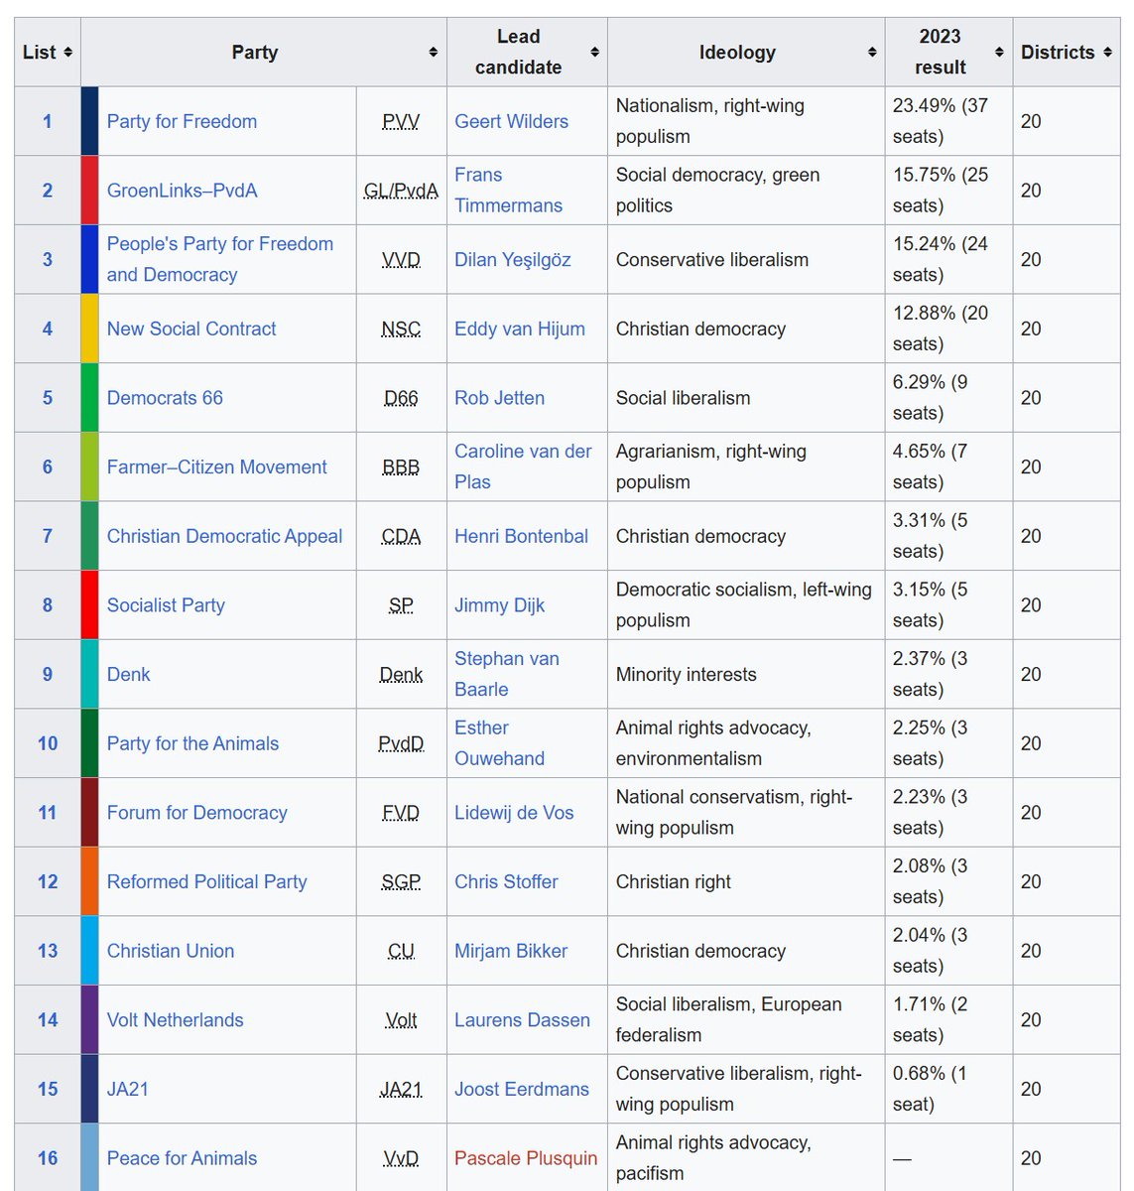The height and width of the screenshot is (1191, 1134).
Task: Open Denk party link
Action: tap(129, 674)
